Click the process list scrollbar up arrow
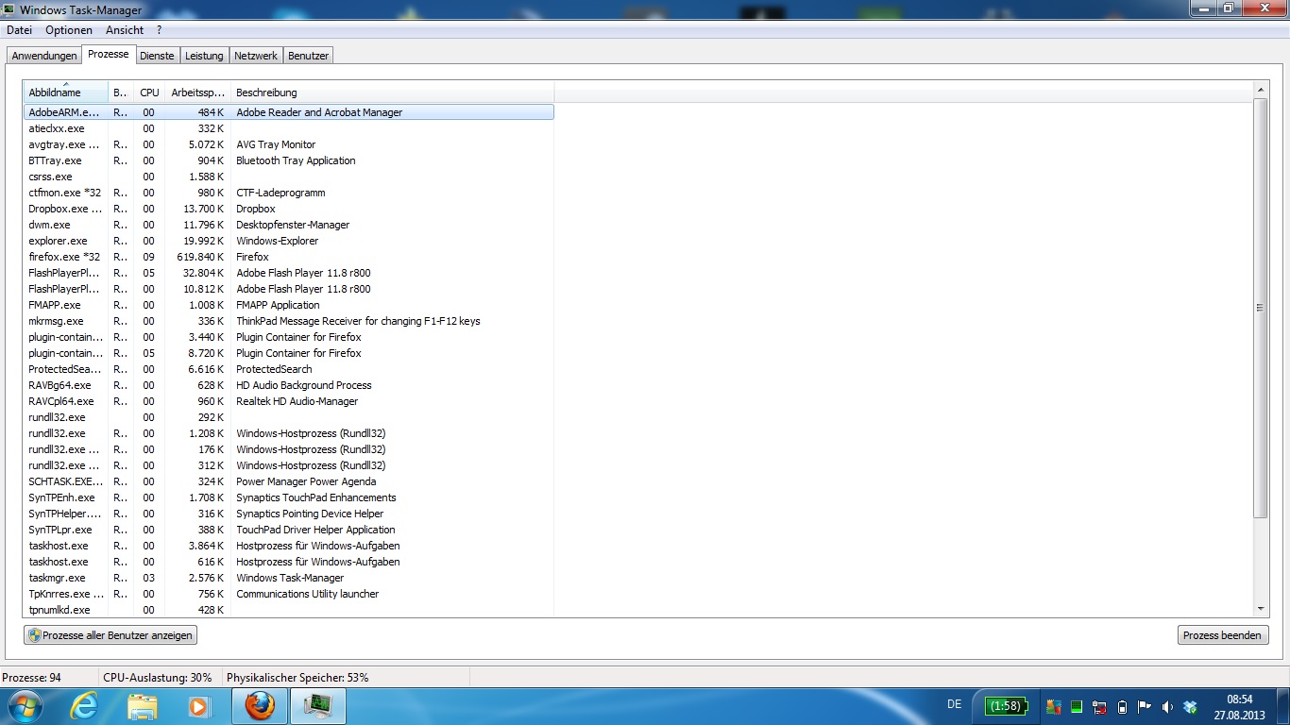This screenshot has height=725, width=1290. coord(1261,90)
